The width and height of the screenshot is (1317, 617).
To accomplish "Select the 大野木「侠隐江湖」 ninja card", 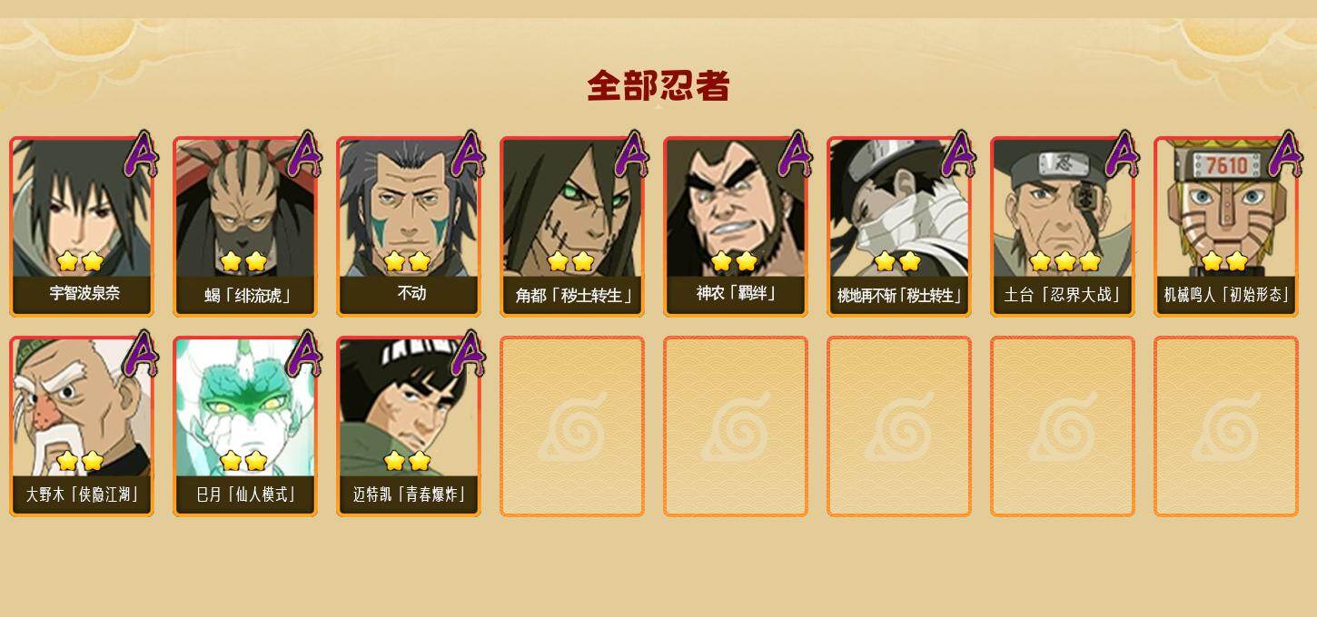I will pyautogui.click(x=82, y=426).
